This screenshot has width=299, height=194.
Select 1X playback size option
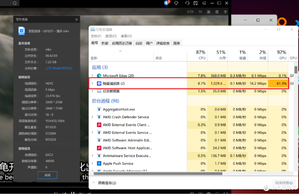pos(200,12)
